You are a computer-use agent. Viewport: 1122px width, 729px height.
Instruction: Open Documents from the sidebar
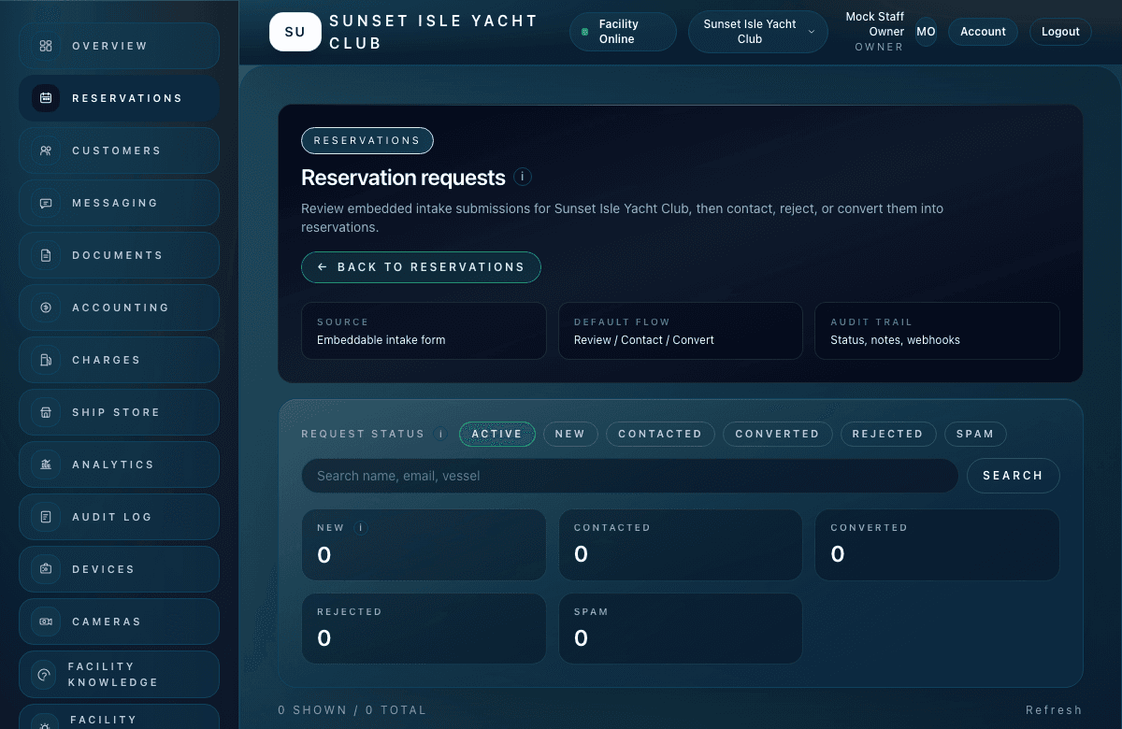pyautogui.click(x=119, y=255)
